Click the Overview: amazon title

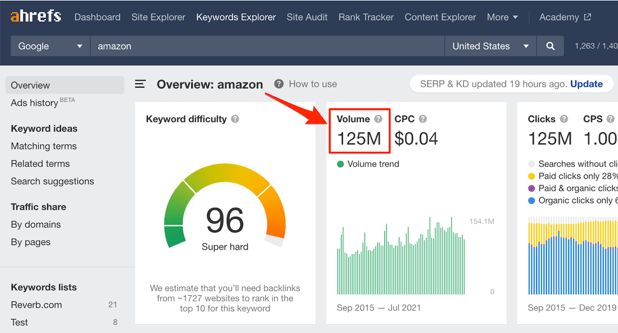pos(210,84)
